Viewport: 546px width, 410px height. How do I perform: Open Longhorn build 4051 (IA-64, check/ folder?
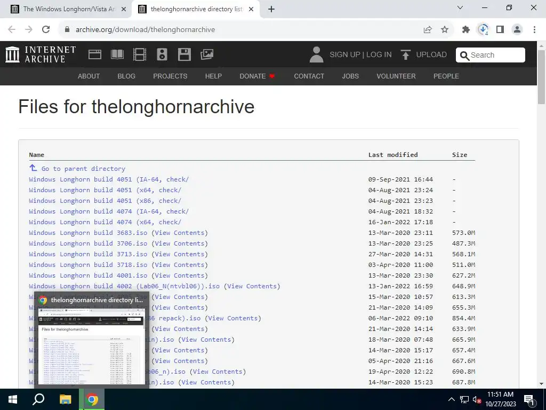(x=109, y=179)
